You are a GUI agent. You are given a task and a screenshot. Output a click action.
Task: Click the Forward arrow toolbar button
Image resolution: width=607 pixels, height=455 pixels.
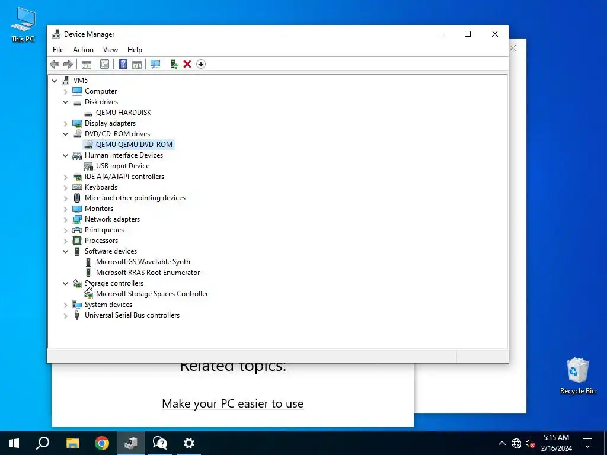(68, 64)
